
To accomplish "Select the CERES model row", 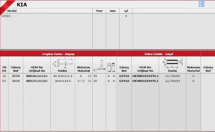I will 67,16.
